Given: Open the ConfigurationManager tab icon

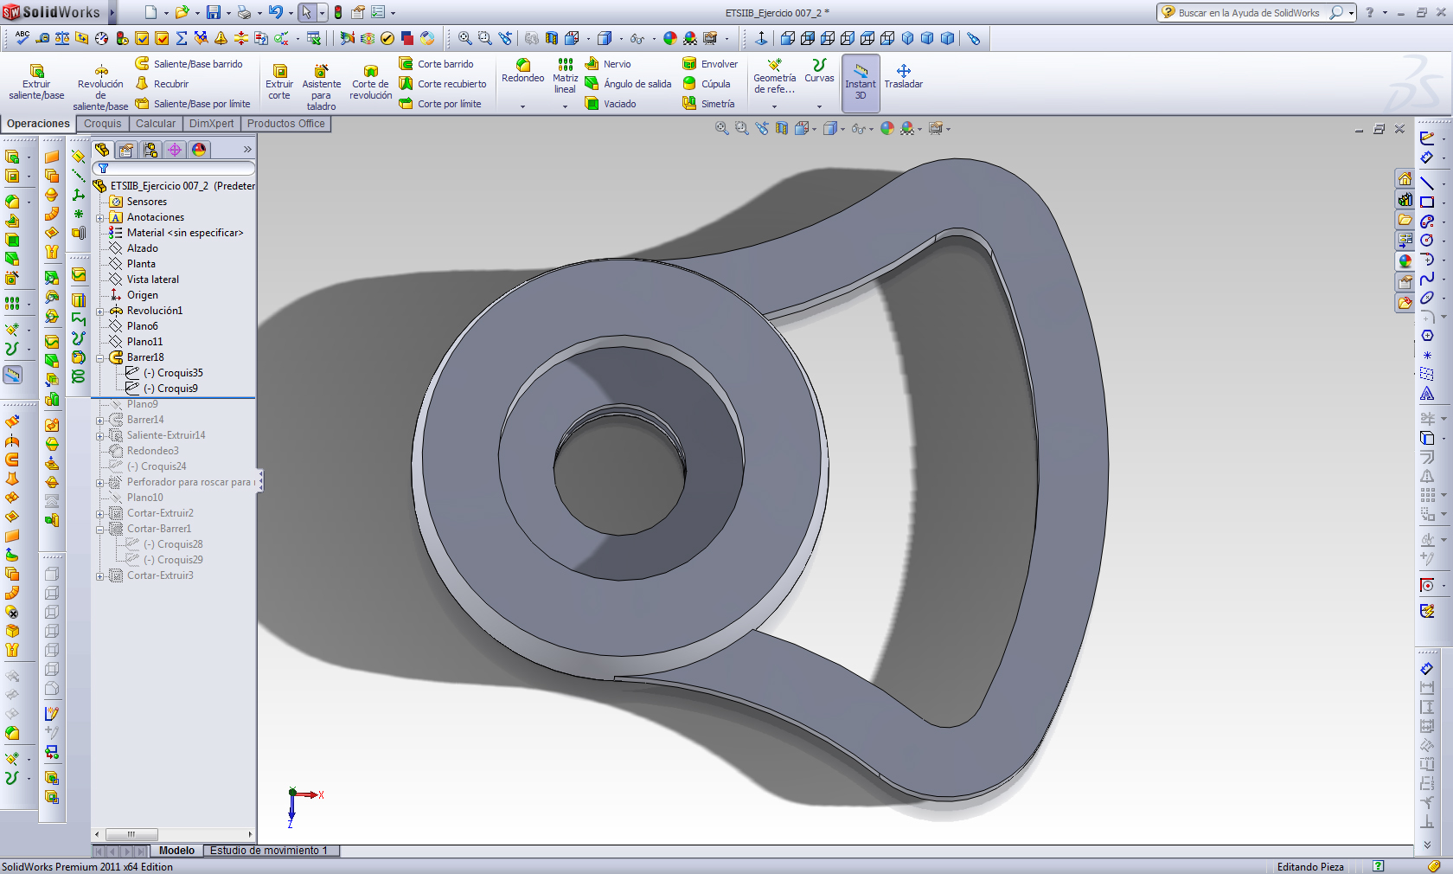Looking at the screenshot, I should click(150, 150).
